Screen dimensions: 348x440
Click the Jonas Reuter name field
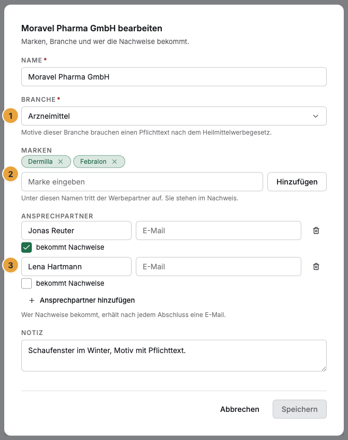tap(76, 231)
